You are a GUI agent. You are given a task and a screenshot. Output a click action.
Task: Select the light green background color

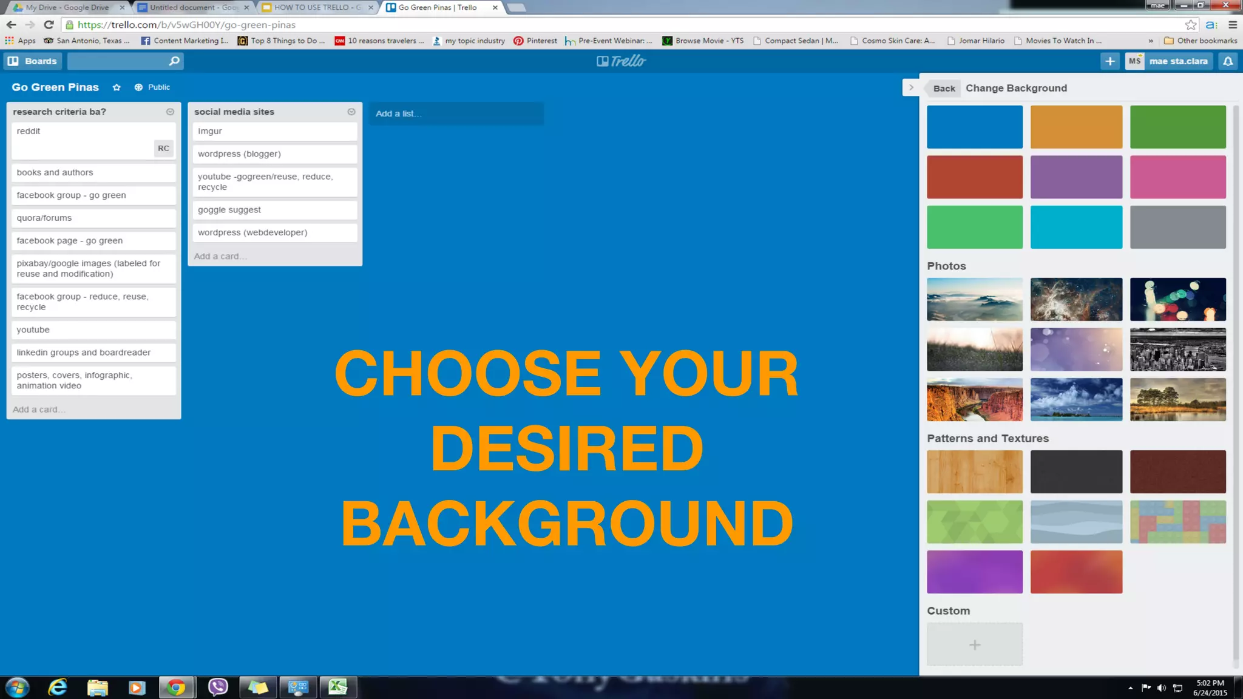pyautogui.click(x=975, y=227)
